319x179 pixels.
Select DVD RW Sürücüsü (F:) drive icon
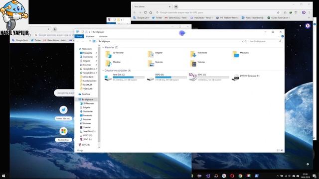point(235,78)
